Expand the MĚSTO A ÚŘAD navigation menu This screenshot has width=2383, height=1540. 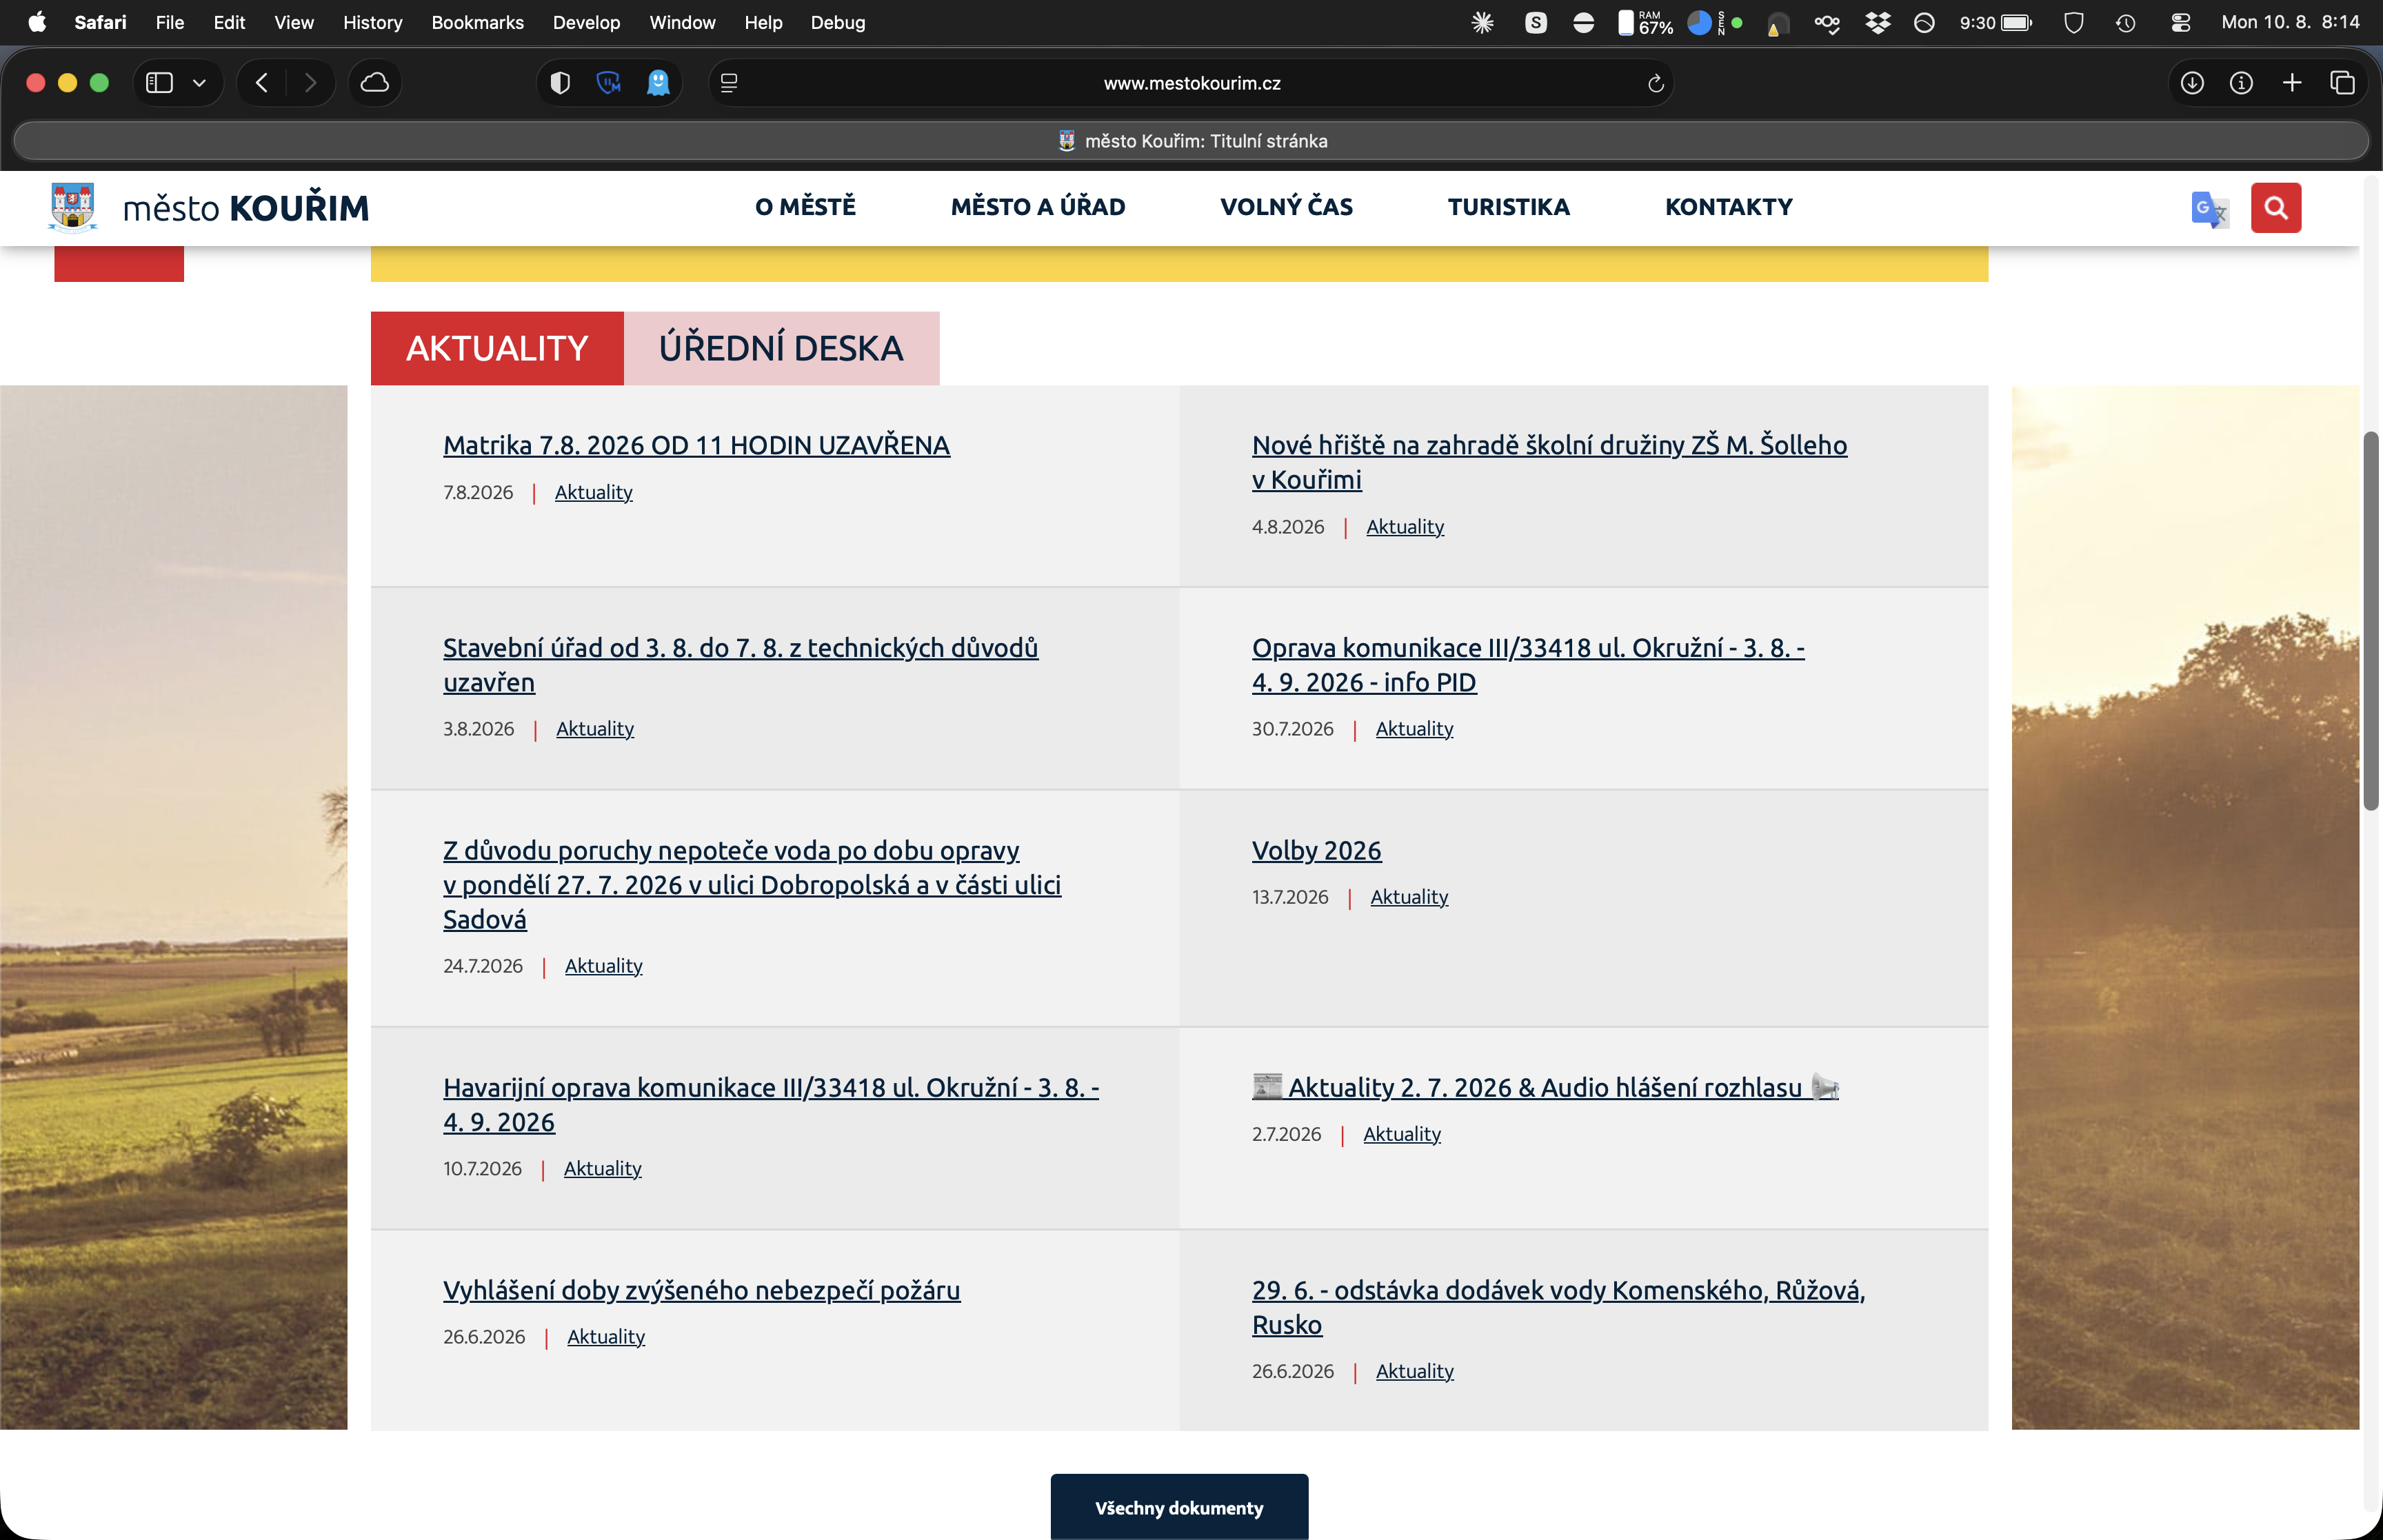1038,207
